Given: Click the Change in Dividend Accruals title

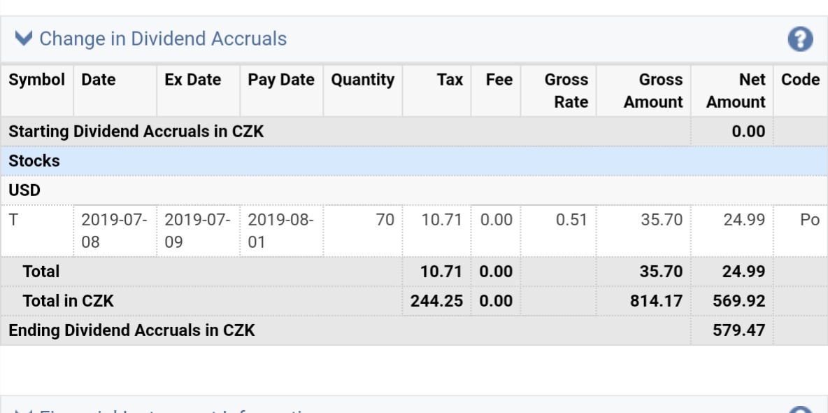Looking at the screenshot, I should tap(163, 38).
